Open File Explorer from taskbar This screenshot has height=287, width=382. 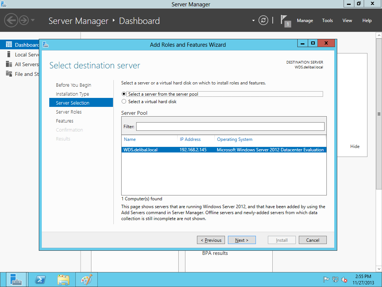pyautogui.click(x=63, y=280)
